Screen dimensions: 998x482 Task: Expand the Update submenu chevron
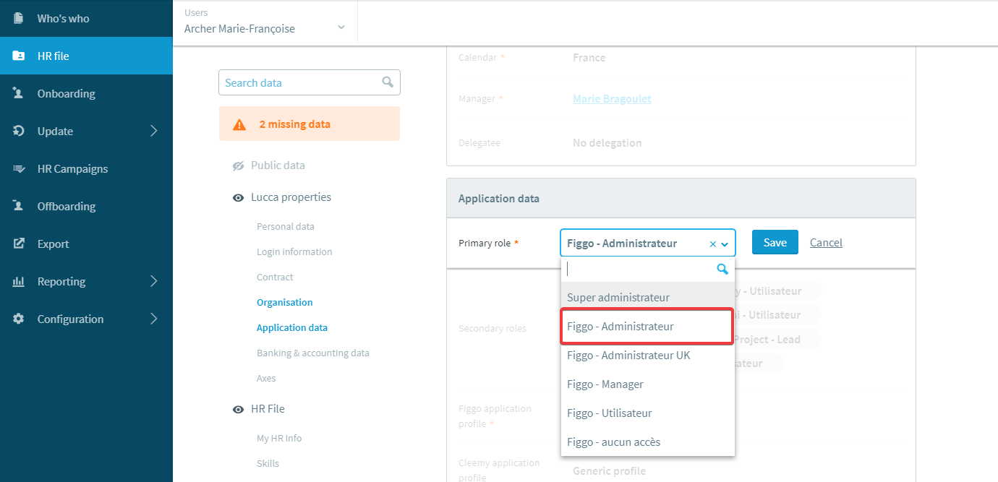click(x=154, y=131)
